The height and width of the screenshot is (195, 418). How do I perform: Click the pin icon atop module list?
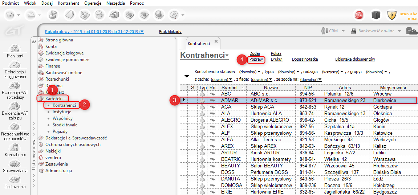pyautogui.click(x=34, y=41)
